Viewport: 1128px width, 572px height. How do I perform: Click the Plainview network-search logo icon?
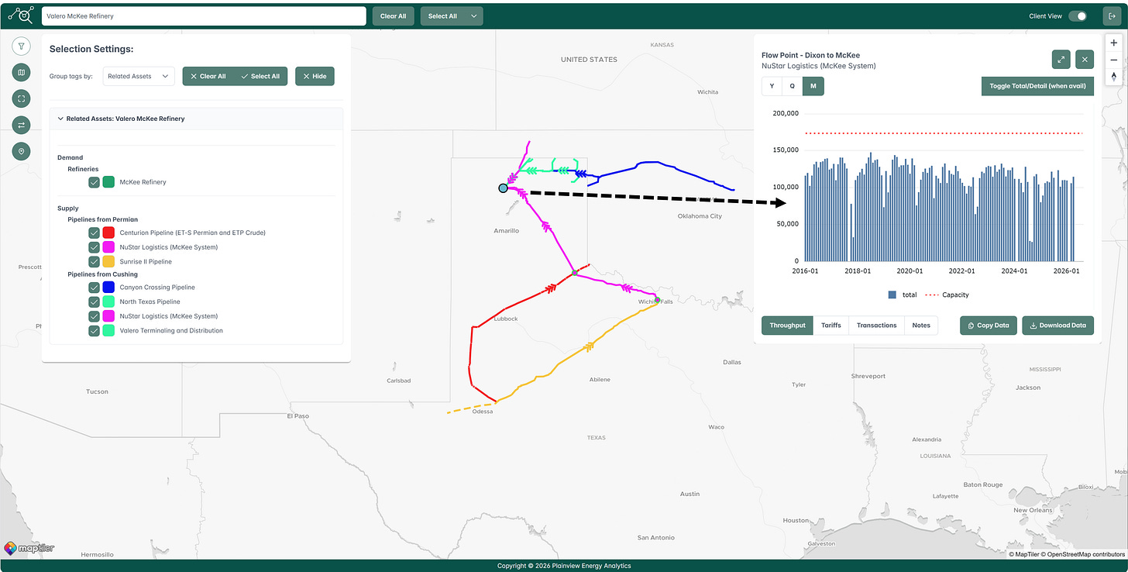20,16
